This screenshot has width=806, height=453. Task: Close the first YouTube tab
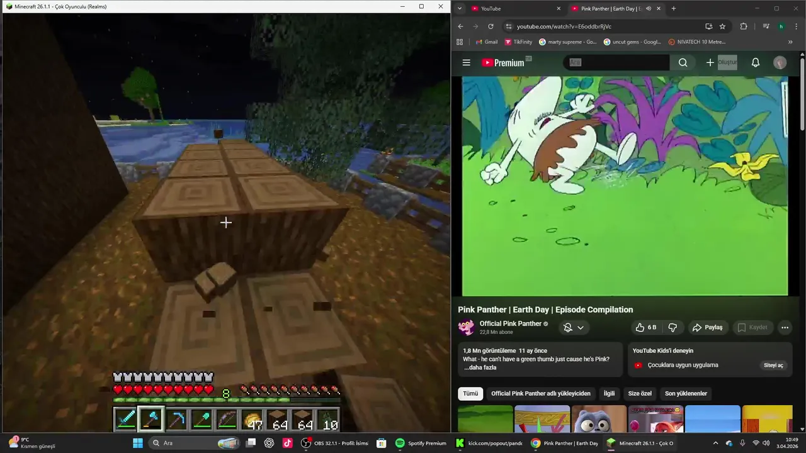(559, 8)
